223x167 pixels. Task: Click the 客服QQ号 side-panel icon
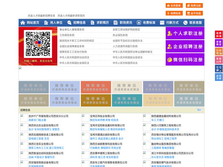pyautogui.click(x=219, y=60)
